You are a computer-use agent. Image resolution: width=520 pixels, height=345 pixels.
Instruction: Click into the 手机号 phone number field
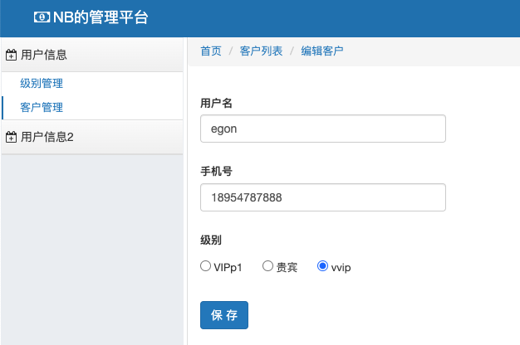pyautogui.click(x=323, y=197)
